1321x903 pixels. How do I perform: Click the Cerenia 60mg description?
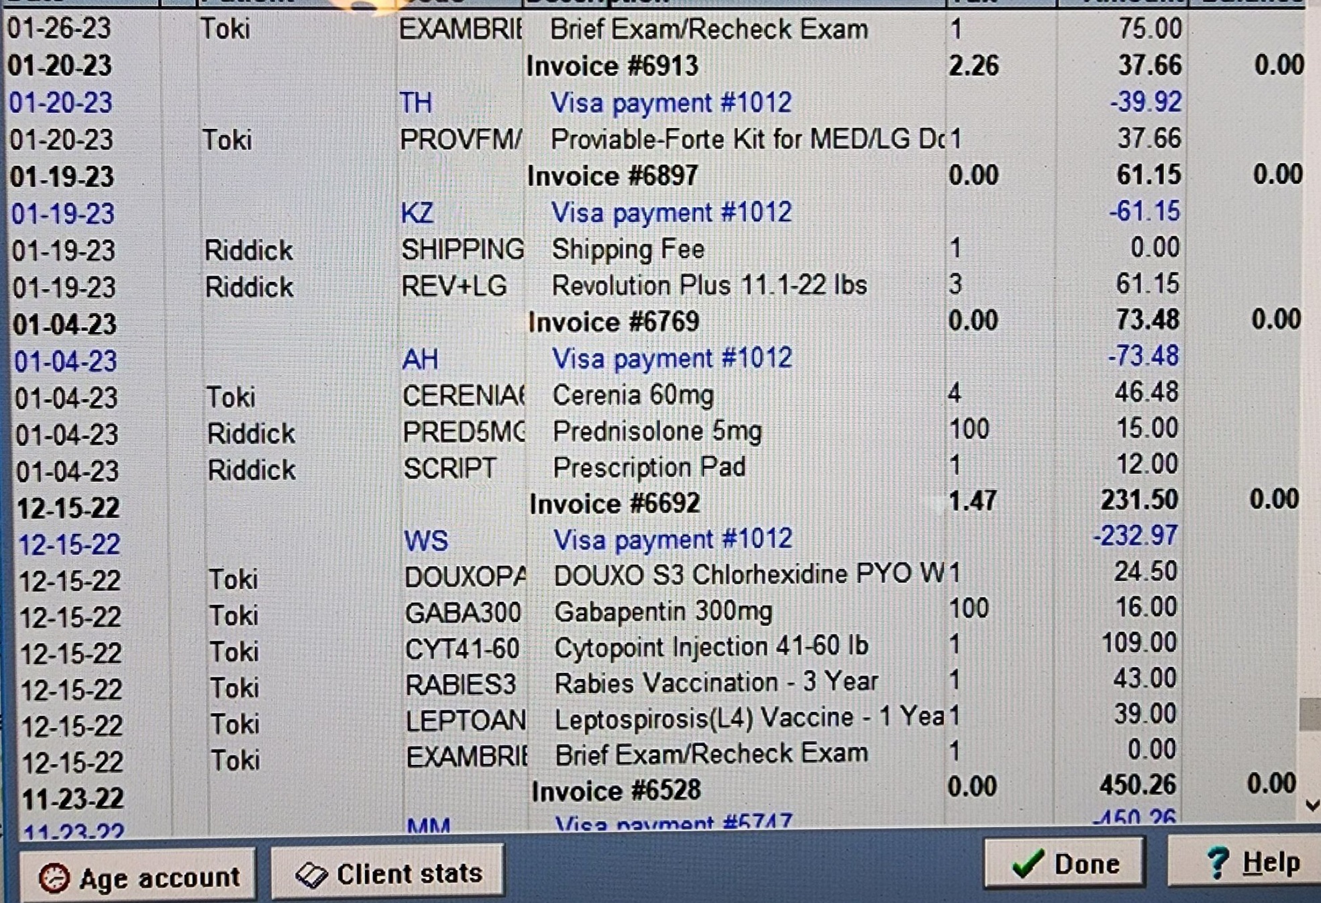tap(633, 396)
